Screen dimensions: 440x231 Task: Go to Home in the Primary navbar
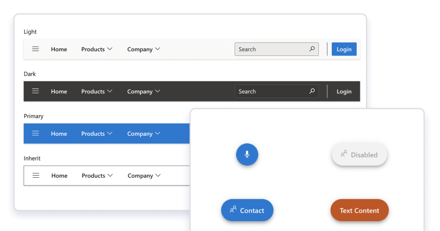(59, 134)
